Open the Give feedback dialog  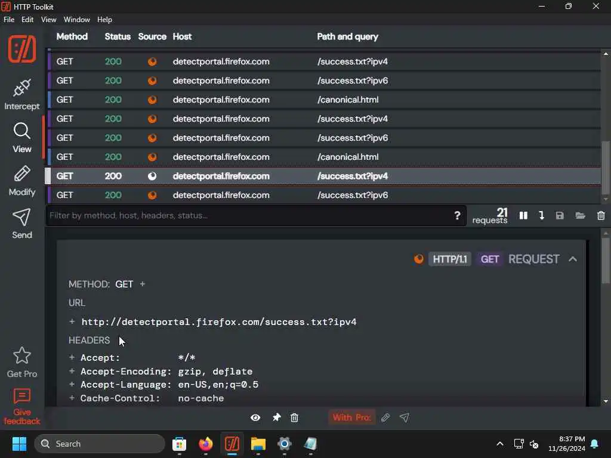click(22, 407)
